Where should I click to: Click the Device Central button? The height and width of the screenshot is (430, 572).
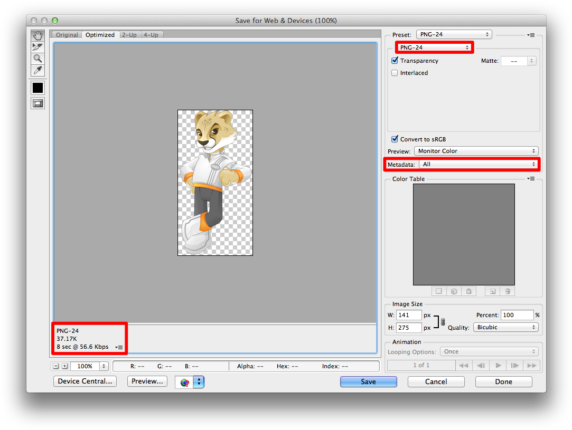pos(85,381)
